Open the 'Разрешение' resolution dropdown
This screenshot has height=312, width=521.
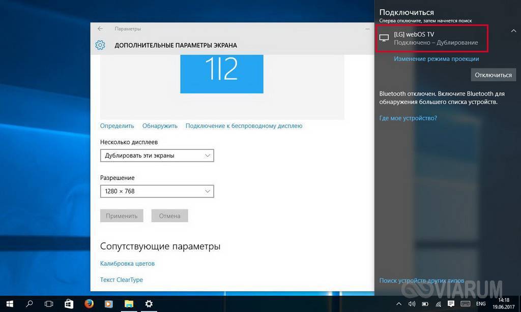coord(157,191)
